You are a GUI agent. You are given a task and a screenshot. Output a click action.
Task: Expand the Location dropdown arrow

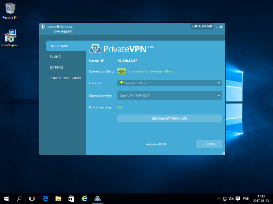click(x=218, y=83)
